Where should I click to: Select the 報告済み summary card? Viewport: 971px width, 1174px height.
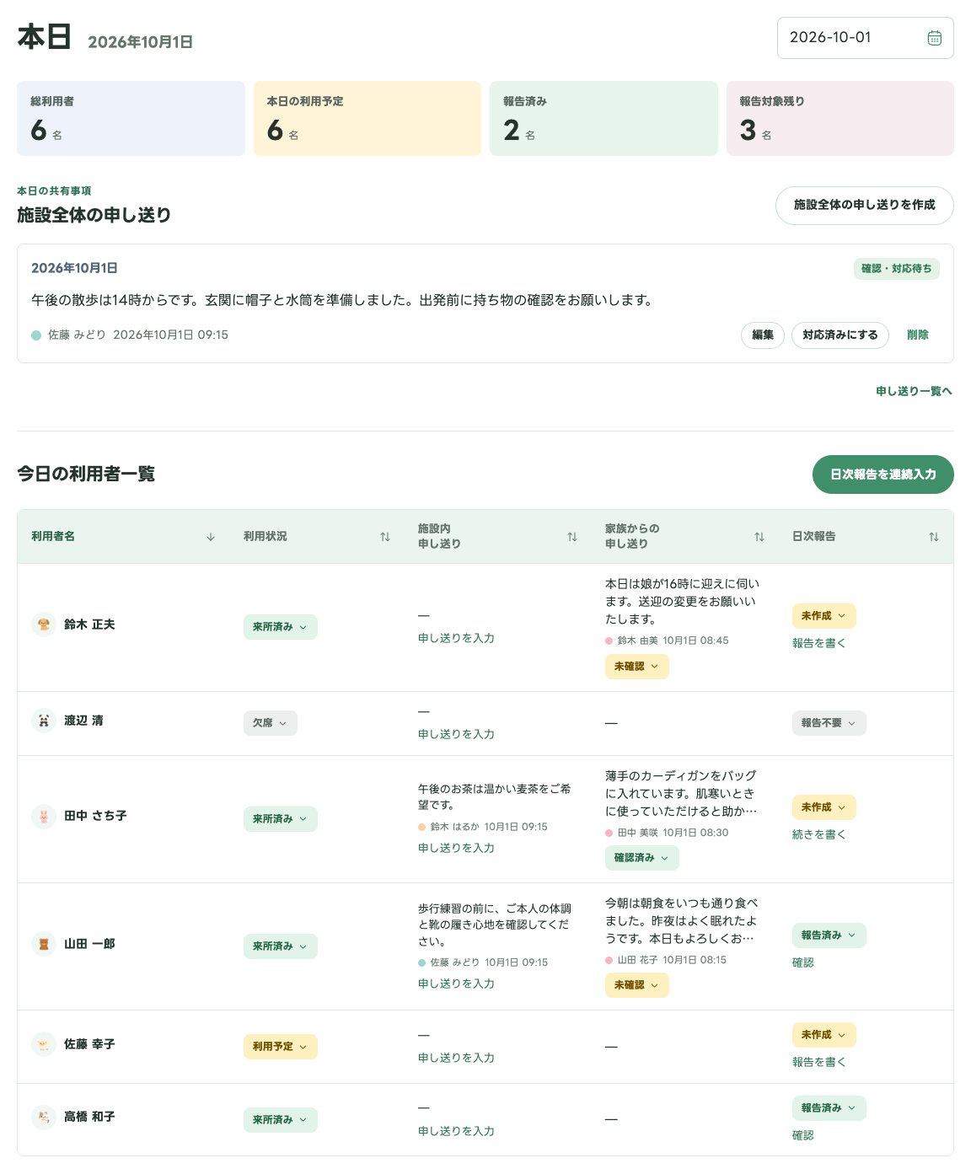pyautogui.click(x=604, y=119)
